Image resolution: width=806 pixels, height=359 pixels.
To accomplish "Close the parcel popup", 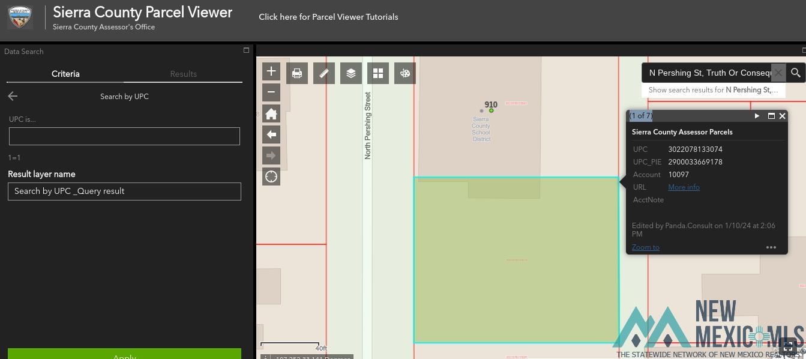I will pos(783,116).
